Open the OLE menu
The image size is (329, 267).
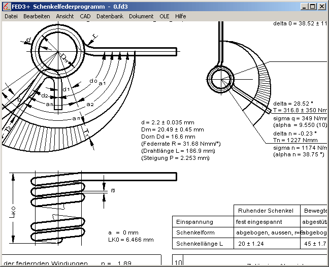(x=164, y=16)
